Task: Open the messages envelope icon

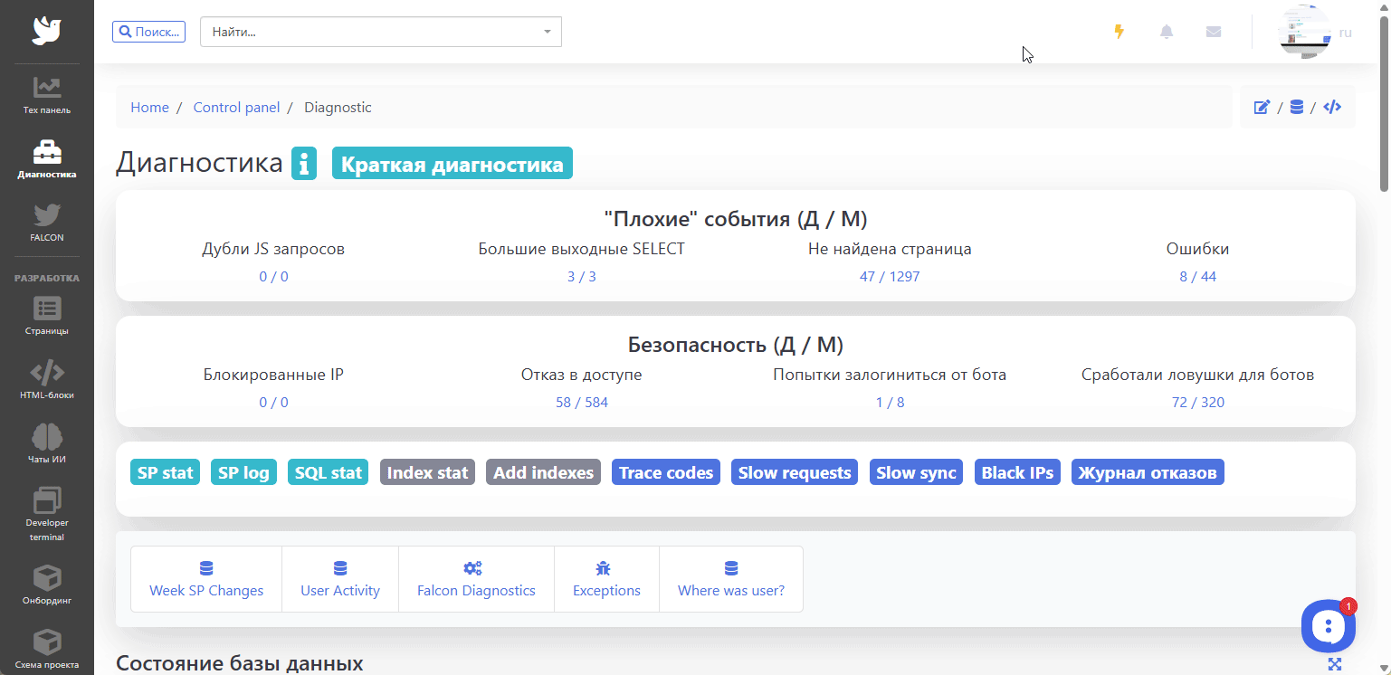Action: pos(1214,32)
